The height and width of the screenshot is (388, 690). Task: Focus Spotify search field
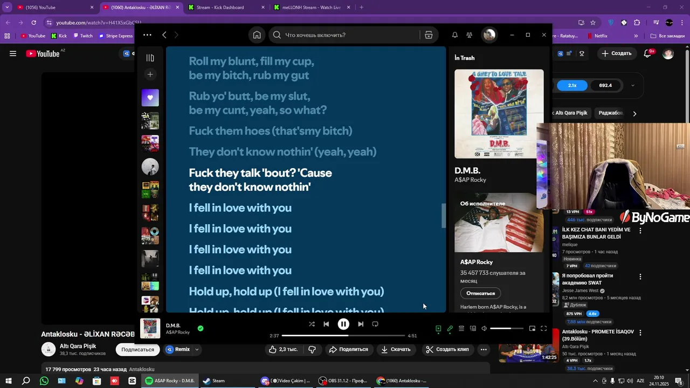pyautogui.click(x=345, y=35)
